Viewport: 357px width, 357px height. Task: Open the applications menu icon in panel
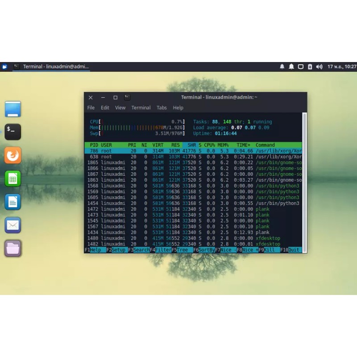click(4, 66)
